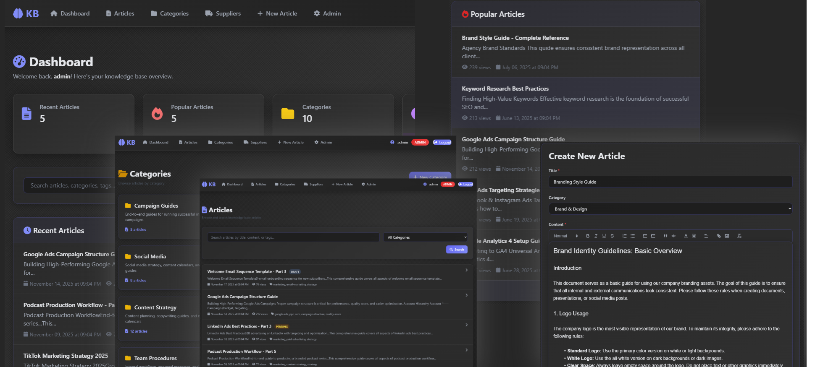
Task: Insert a blockquote in the editor
Action: pyautogui.click(x=665, y=236)
